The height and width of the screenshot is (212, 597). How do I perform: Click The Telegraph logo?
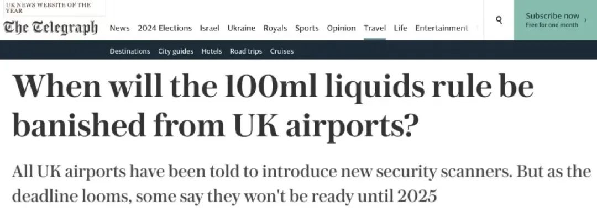[51, 28]
